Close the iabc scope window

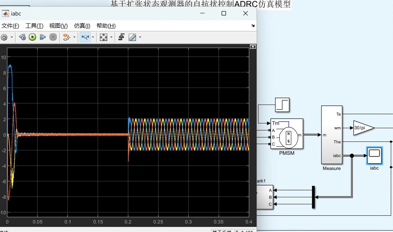point(246,14)
